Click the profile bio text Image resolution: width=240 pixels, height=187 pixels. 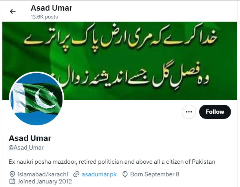(112, 162)
